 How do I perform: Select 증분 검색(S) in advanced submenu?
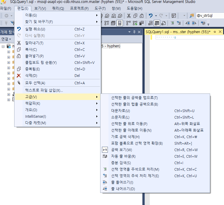pyautogui.click(x=155, y=163)
